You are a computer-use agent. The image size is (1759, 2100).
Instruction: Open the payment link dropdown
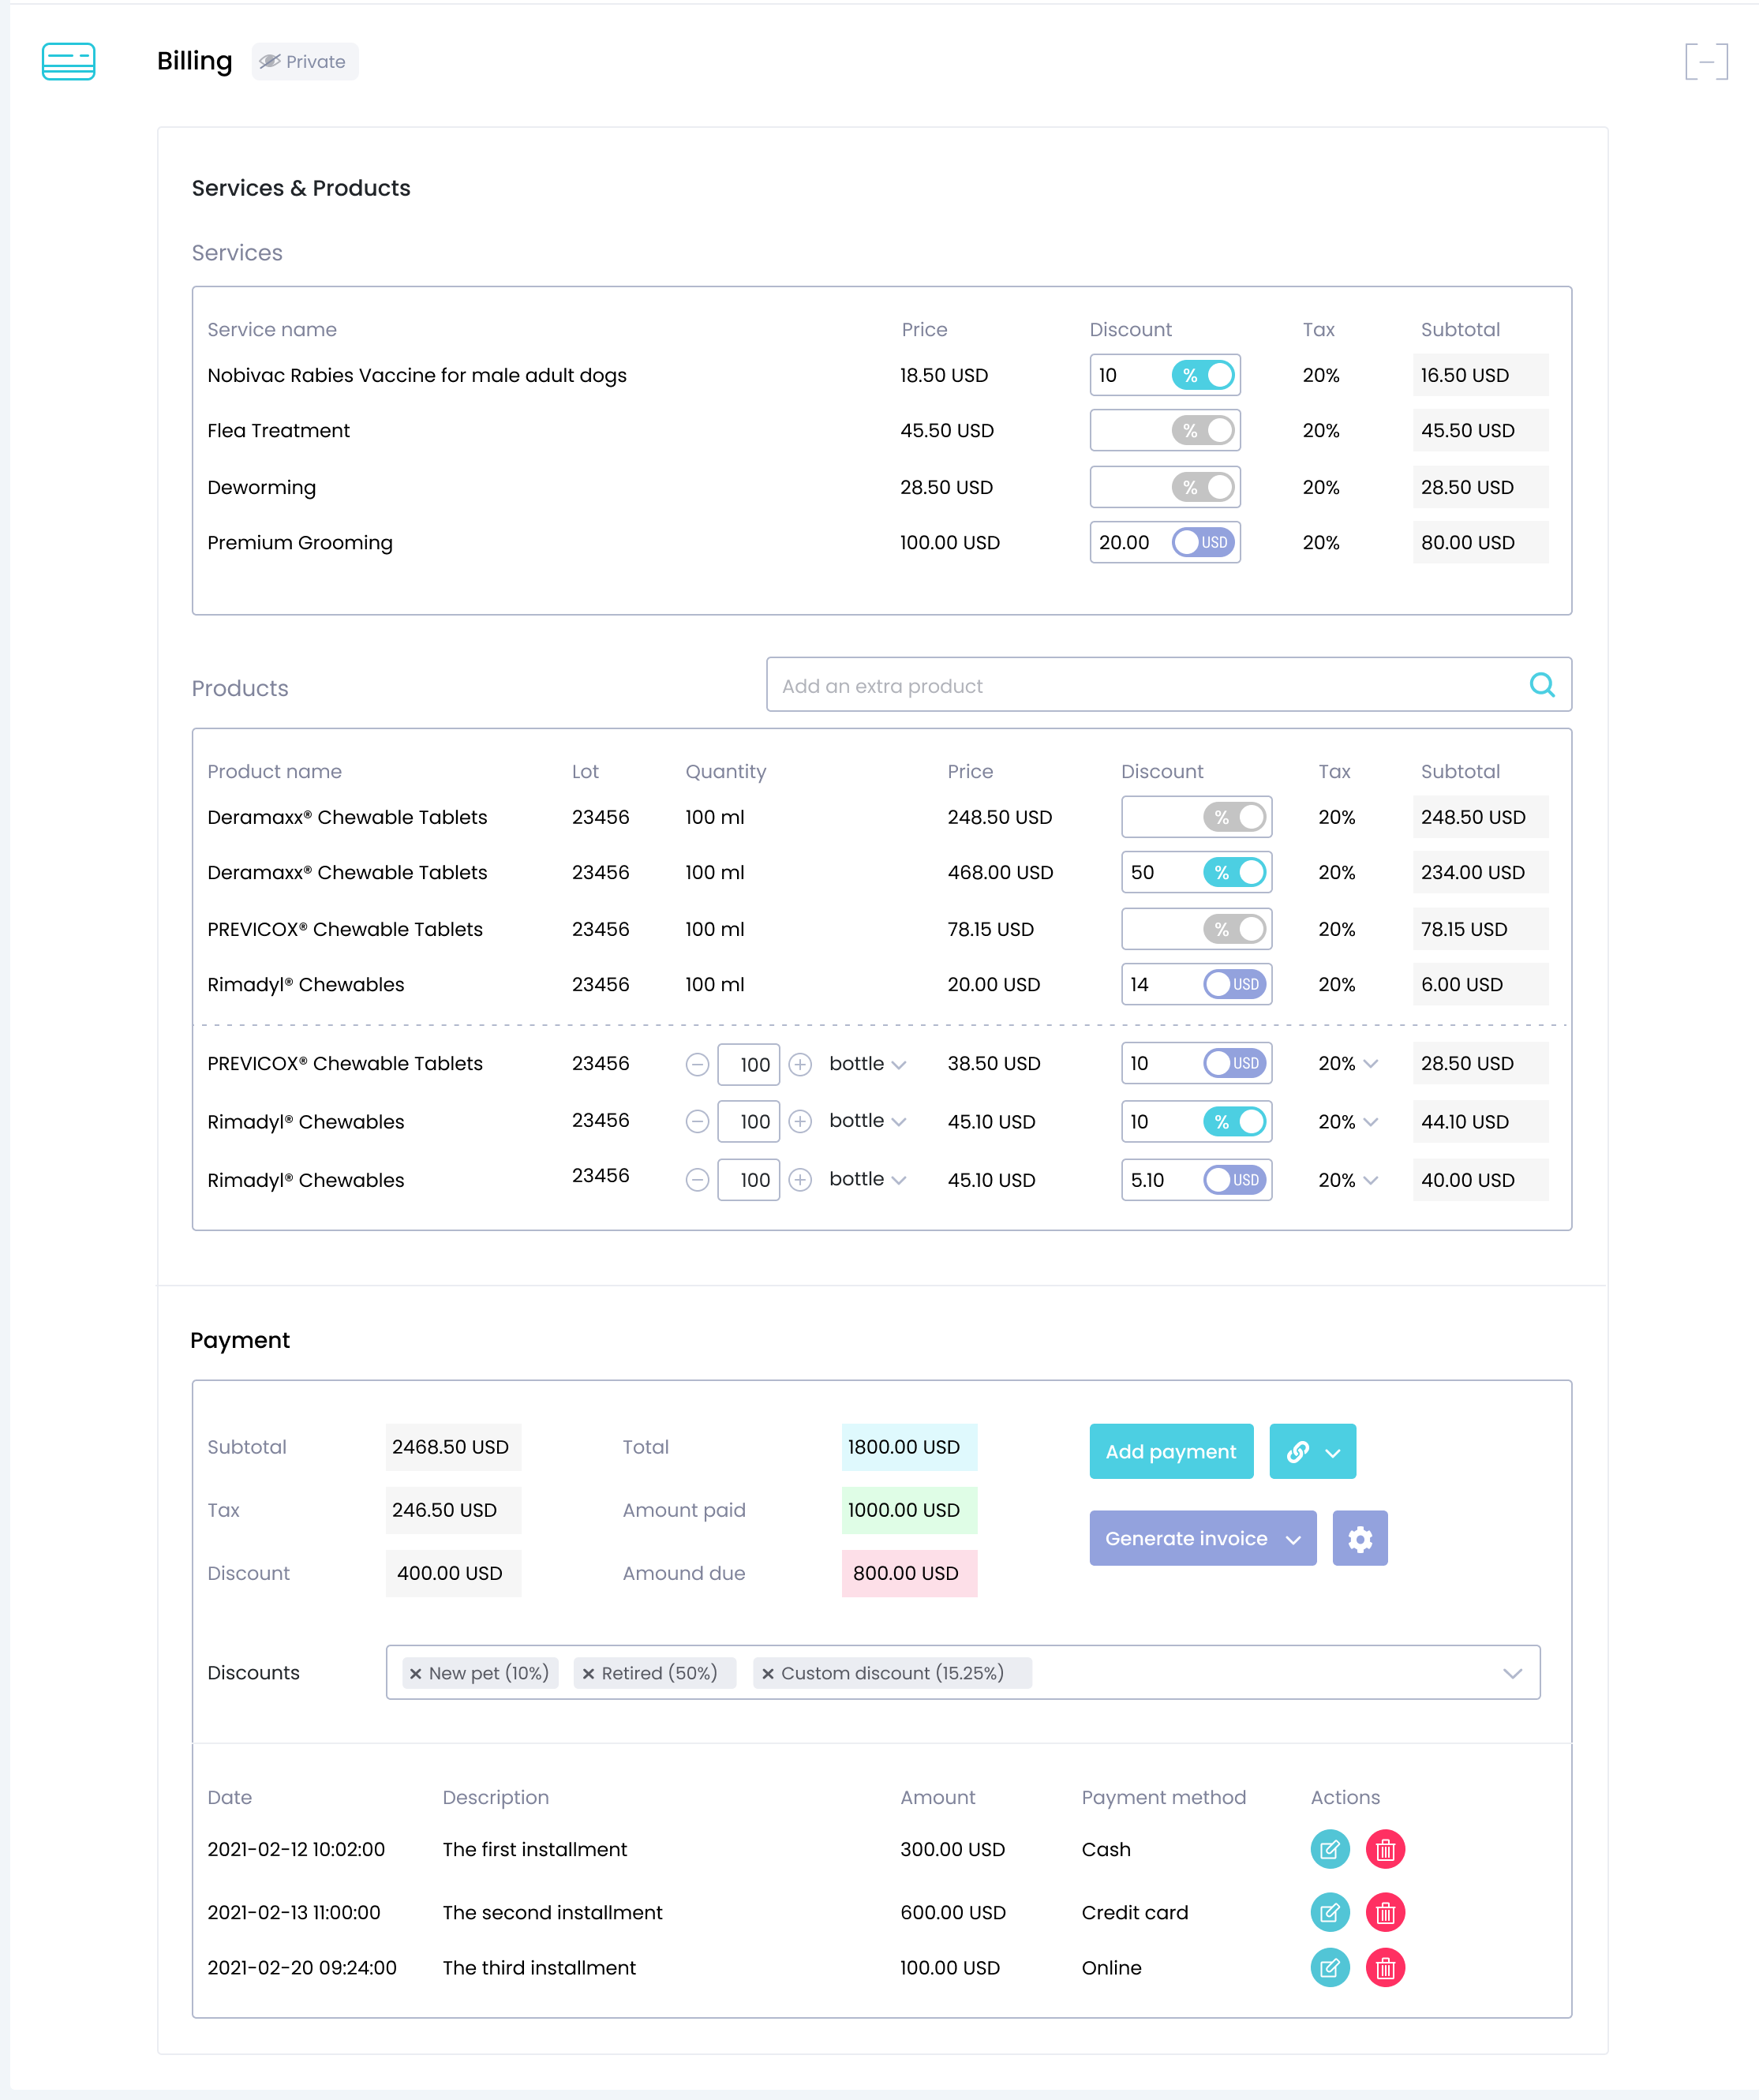coord(1312,1451)
